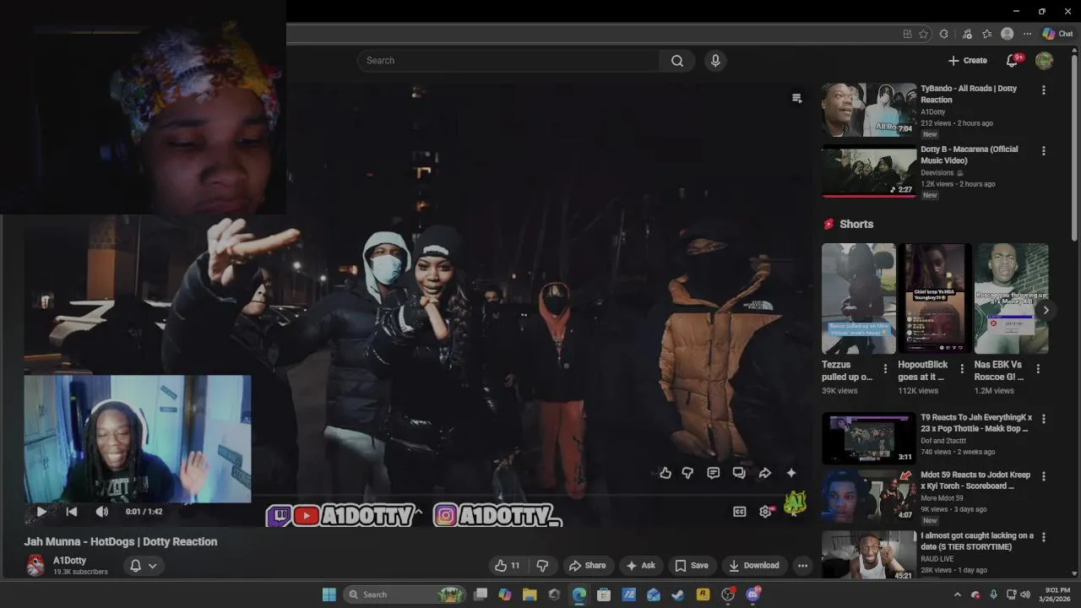This screenshot has width=1081, height=608.
Task: Open options for Mdot 59 Reacts video
Action: click(1044, 476)
